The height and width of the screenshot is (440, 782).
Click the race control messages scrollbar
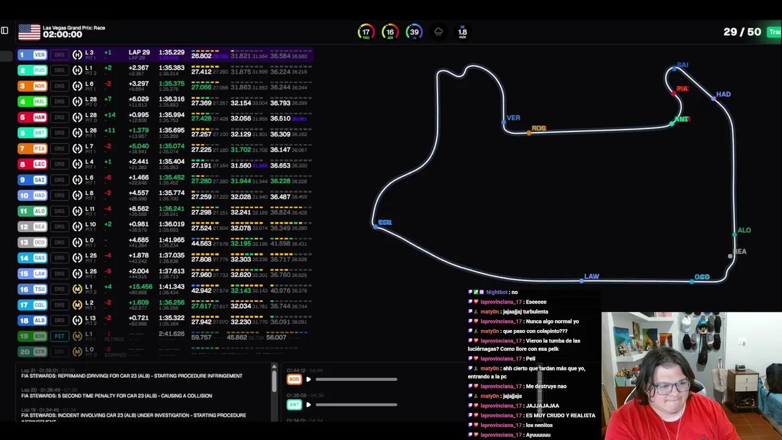(x=274, y=380)
